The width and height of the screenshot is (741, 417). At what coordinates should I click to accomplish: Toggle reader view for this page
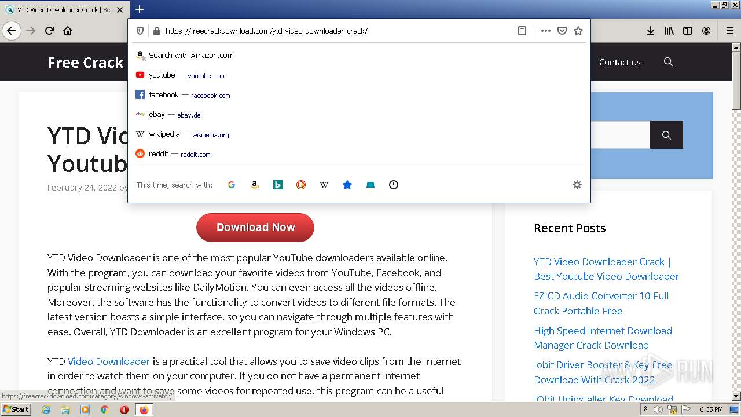[522, 31]
